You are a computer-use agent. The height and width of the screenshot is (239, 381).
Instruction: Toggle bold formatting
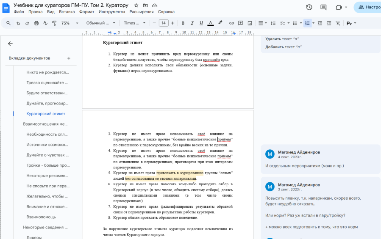tap(183, 23)
